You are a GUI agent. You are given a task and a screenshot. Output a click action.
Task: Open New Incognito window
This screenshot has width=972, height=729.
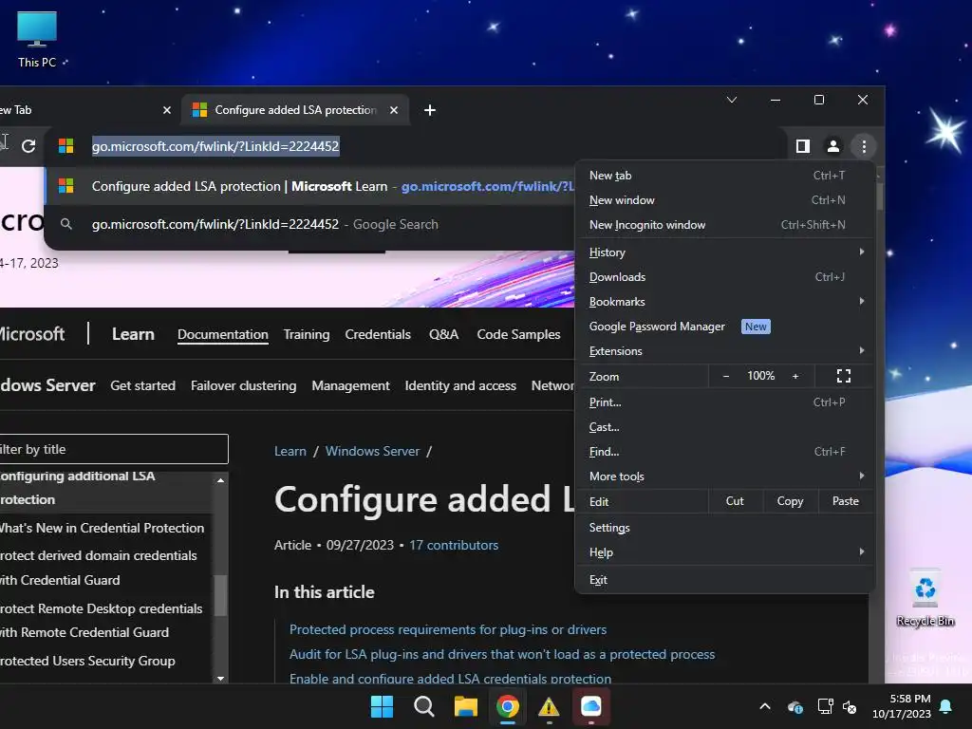tap(724, 225)
